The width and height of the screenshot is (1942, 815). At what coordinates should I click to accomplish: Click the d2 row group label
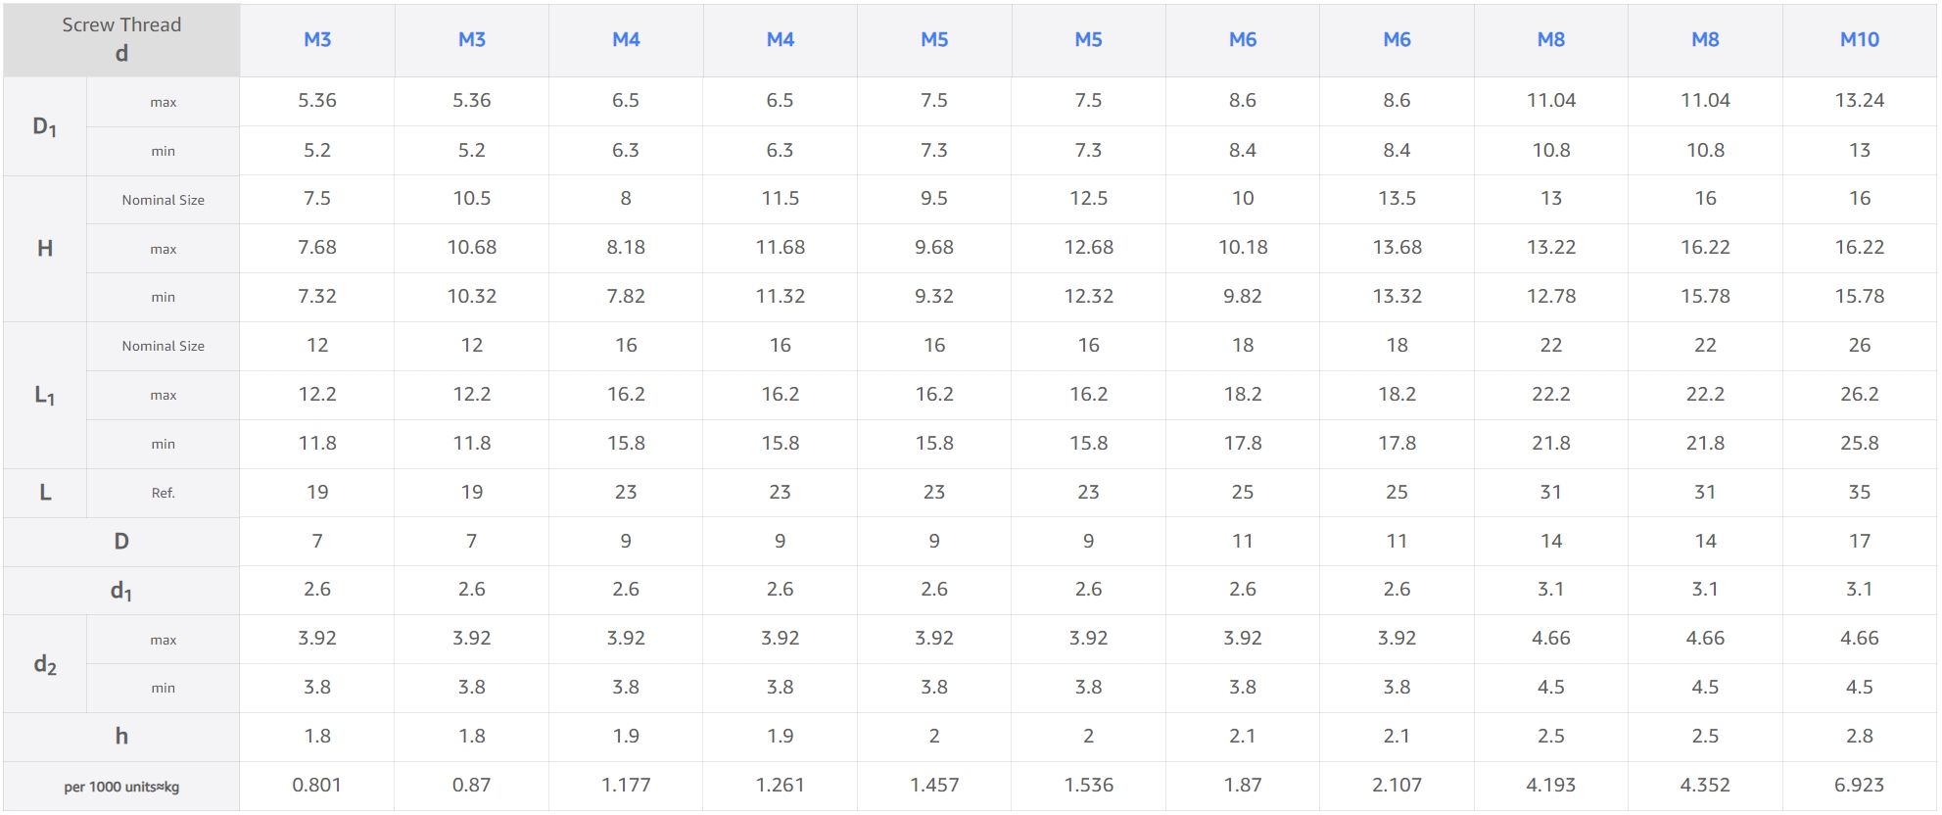[45, 664]
